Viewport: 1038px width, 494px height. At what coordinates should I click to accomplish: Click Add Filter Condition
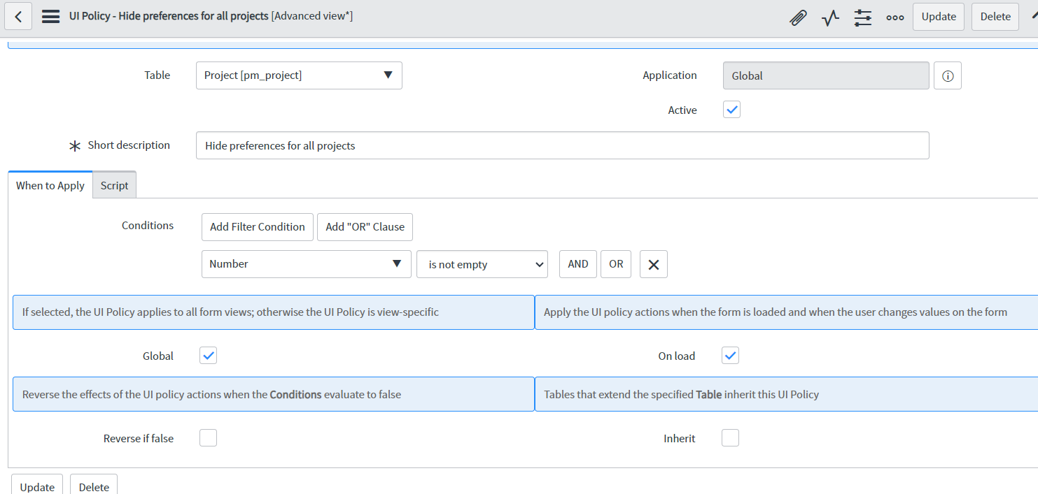(257, 226)
